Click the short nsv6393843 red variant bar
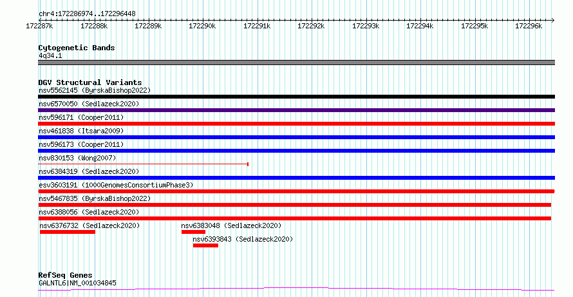This screenshot has width=573, height=297. (206, 245)
